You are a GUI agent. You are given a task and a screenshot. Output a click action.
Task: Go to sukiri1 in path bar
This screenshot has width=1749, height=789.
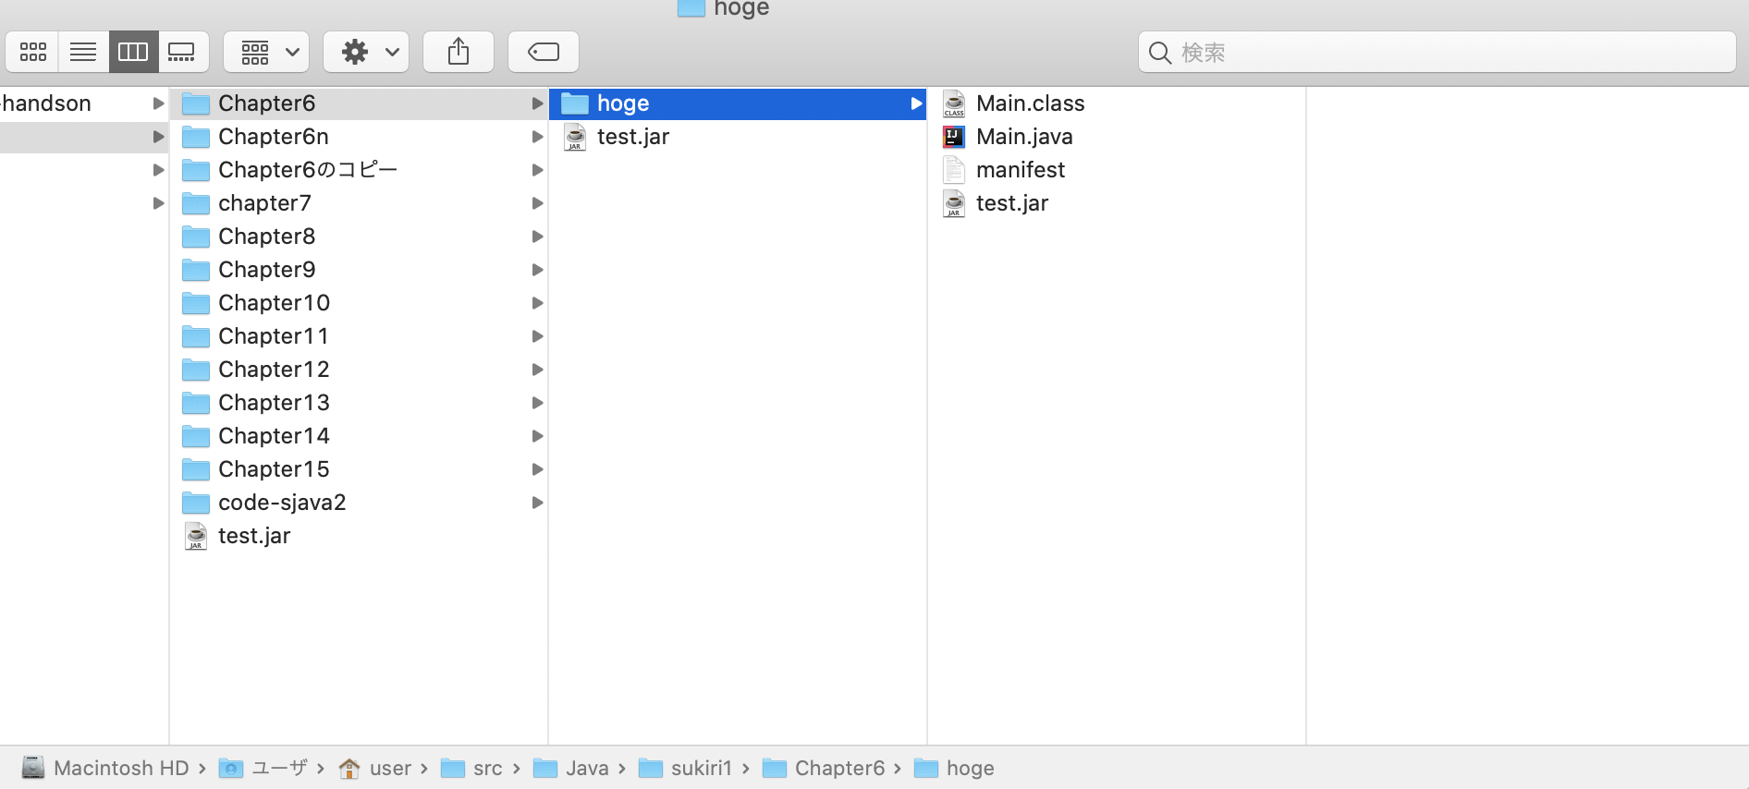(x=685, y=768)
